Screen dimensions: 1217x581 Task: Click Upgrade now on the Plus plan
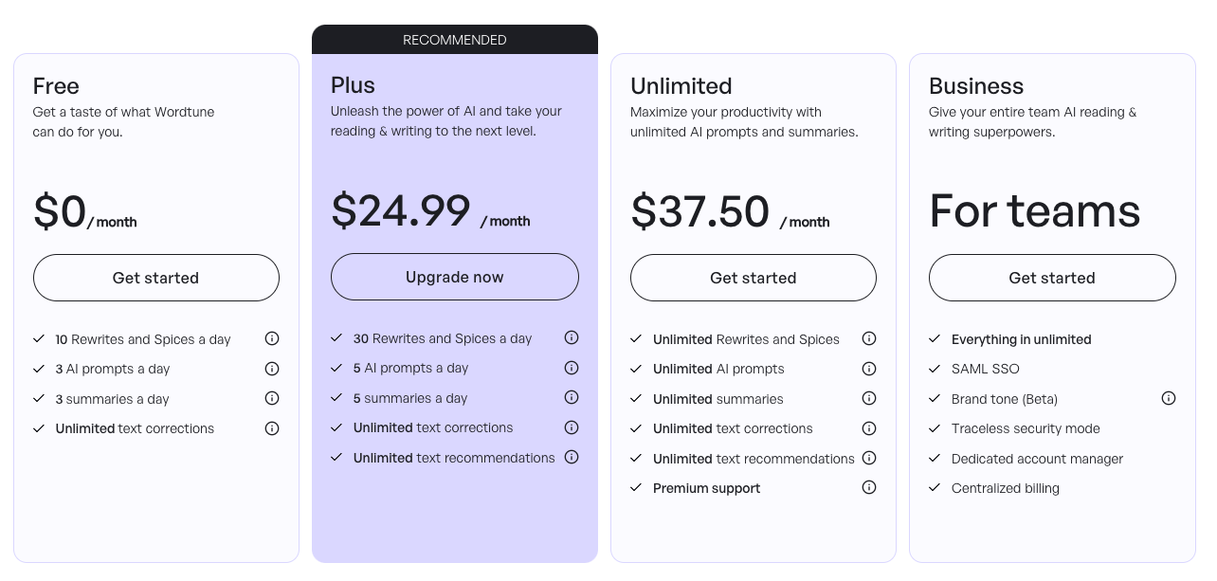point(455,277)
